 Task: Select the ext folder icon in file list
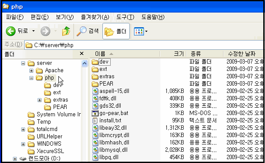pos(95,69)
